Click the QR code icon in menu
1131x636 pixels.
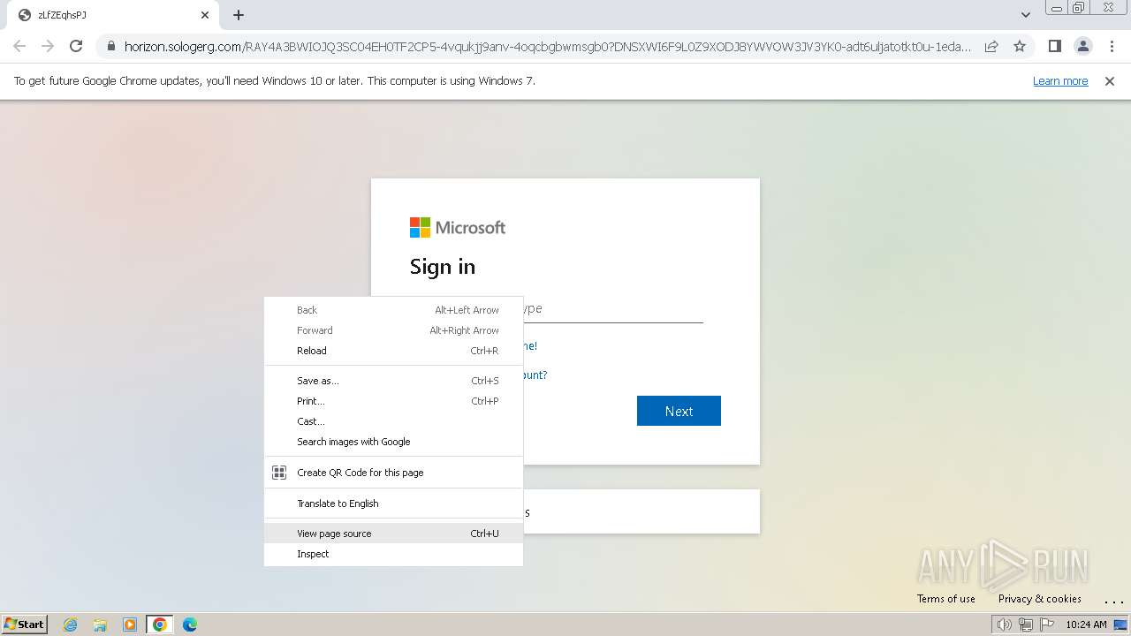(279, 473)
